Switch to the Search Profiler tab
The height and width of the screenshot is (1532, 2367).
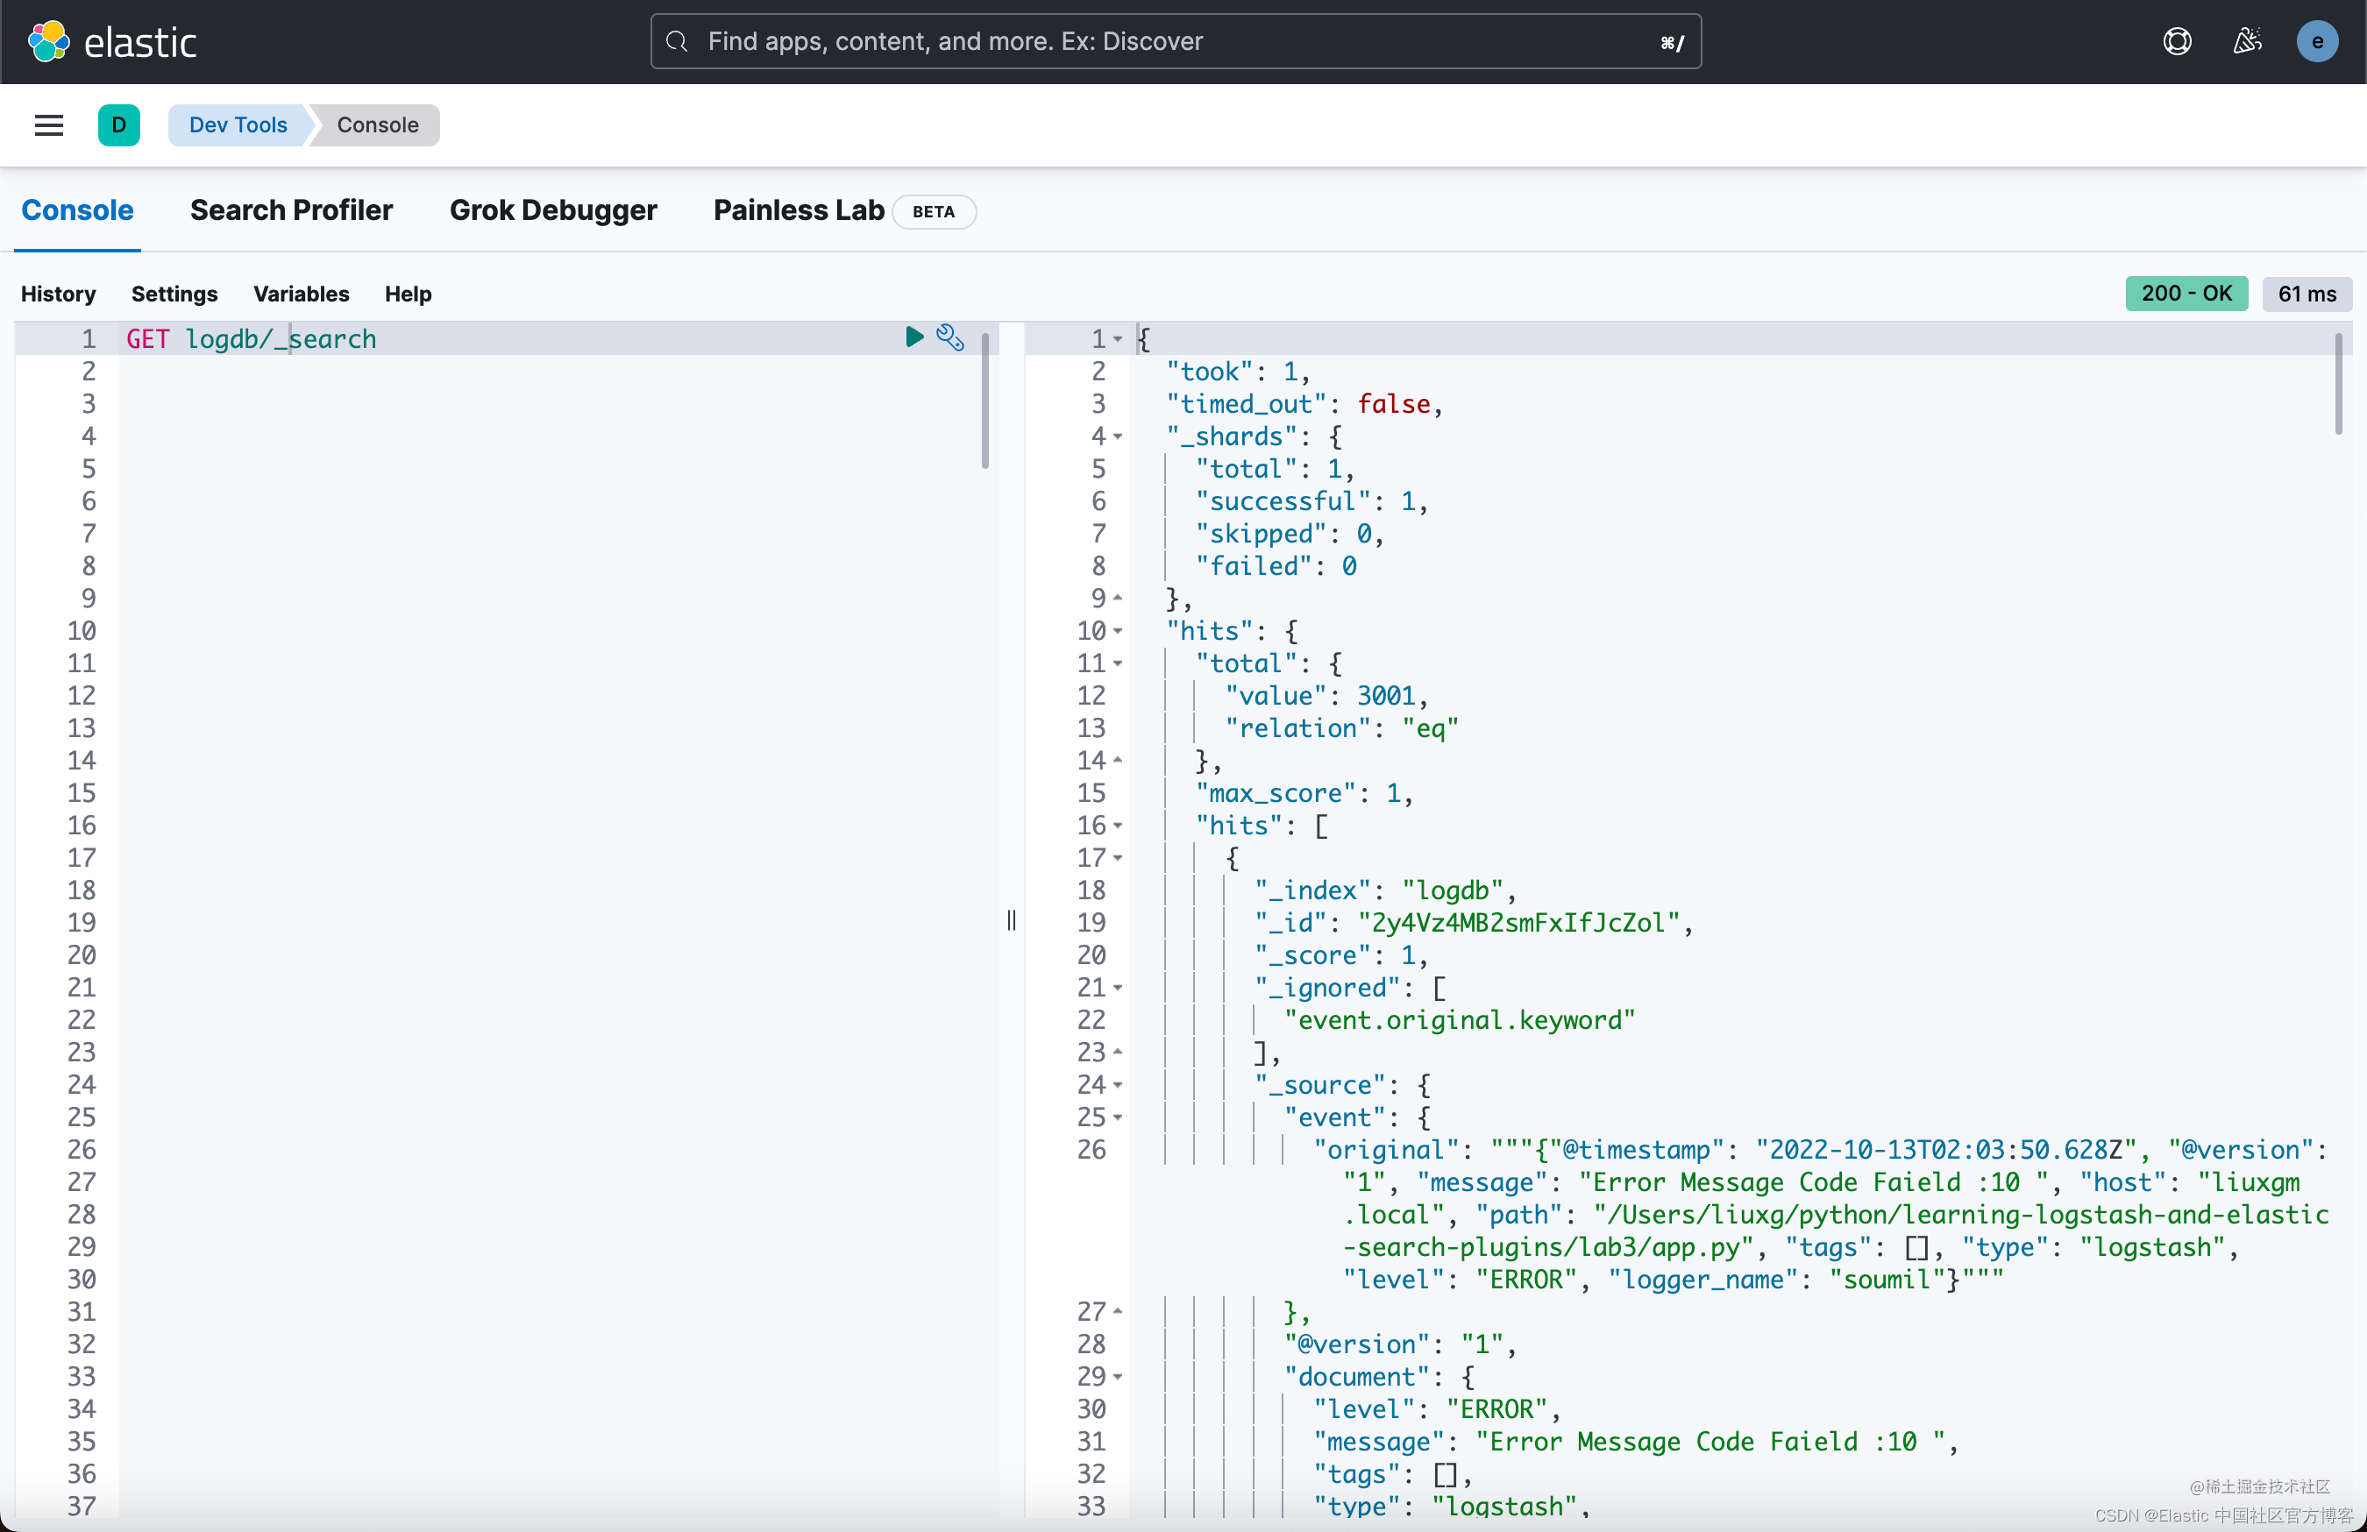(x=291, y=210)
